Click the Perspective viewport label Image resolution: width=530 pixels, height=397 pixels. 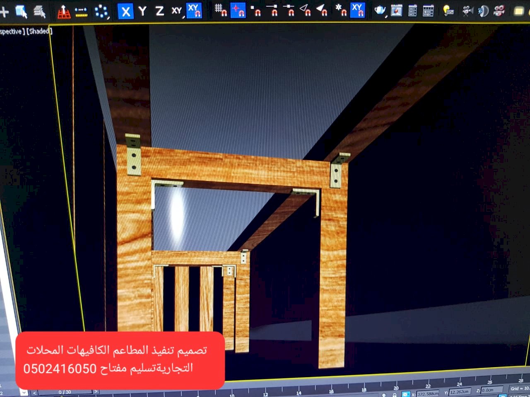click(11, 31)
